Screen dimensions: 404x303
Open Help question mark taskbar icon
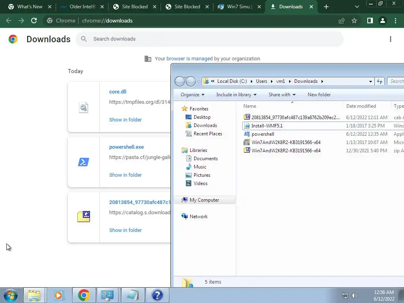157,295
